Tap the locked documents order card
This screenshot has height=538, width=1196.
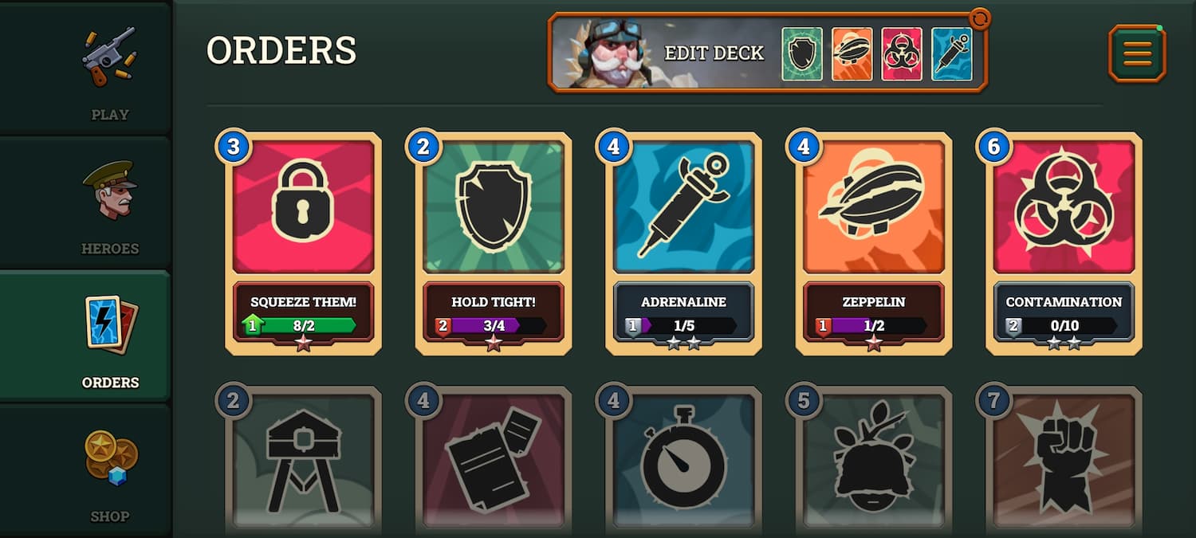point(493,462)
